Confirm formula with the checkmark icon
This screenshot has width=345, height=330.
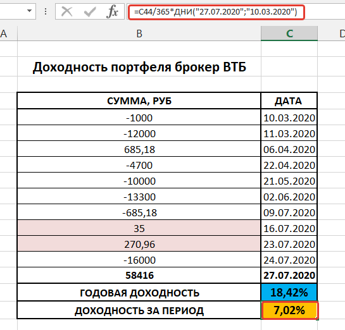tap(90, 11)
